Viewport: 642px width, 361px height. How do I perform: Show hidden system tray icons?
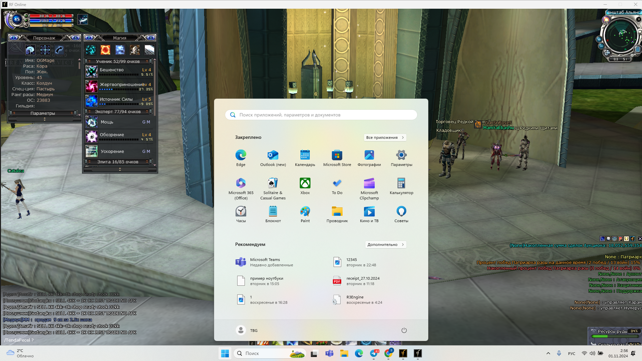tap(548, 353)
